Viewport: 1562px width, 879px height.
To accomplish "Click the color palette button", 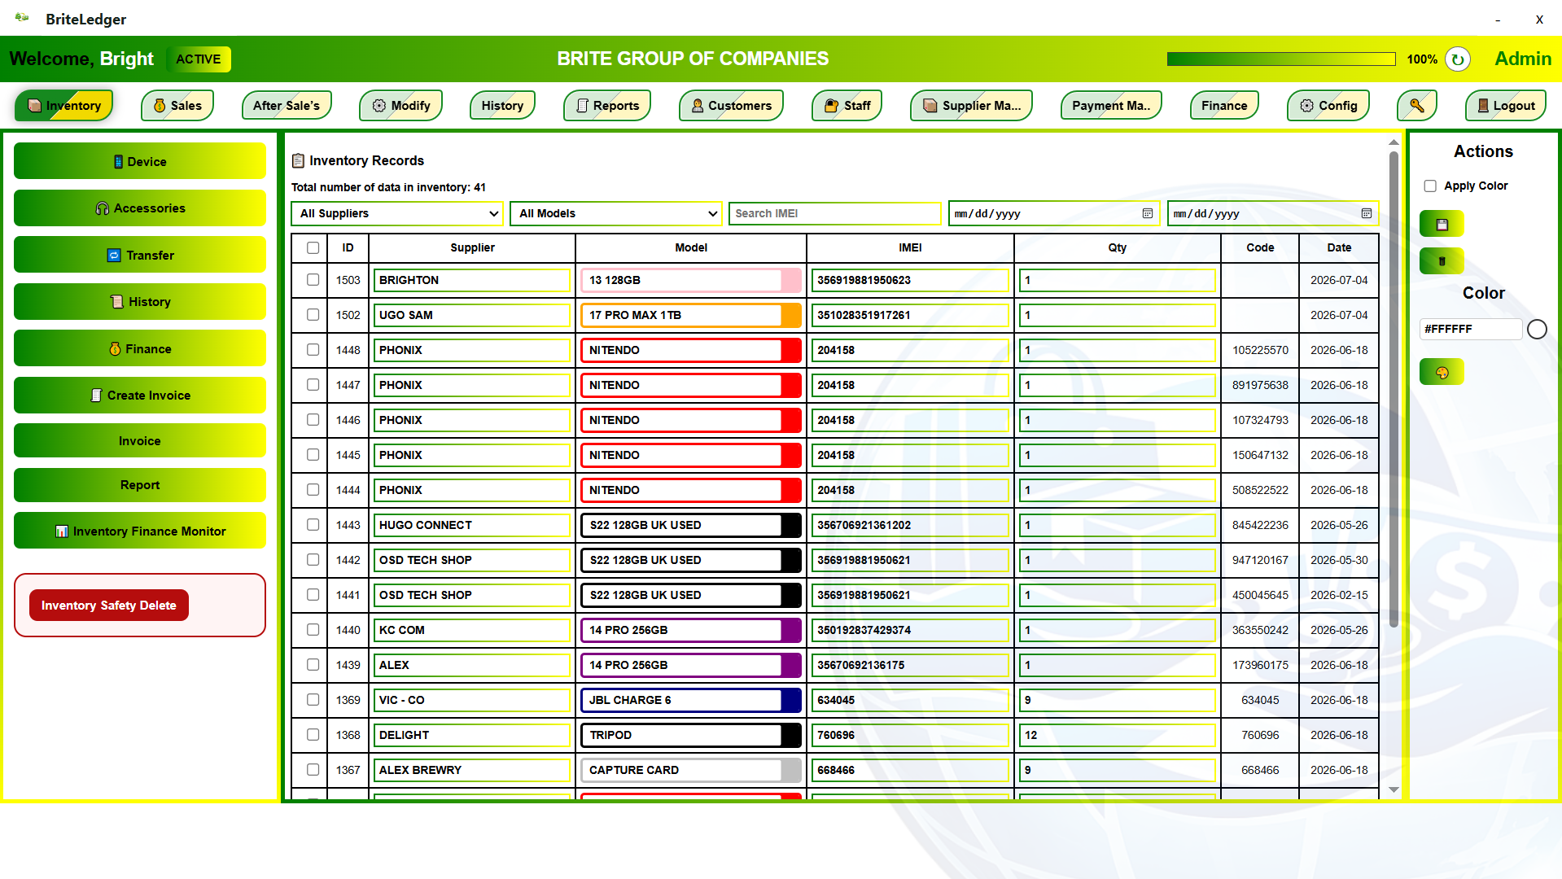I will 1442,372.
